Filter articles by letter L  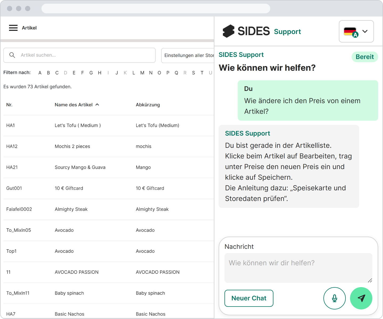click(x=134, y=73)
